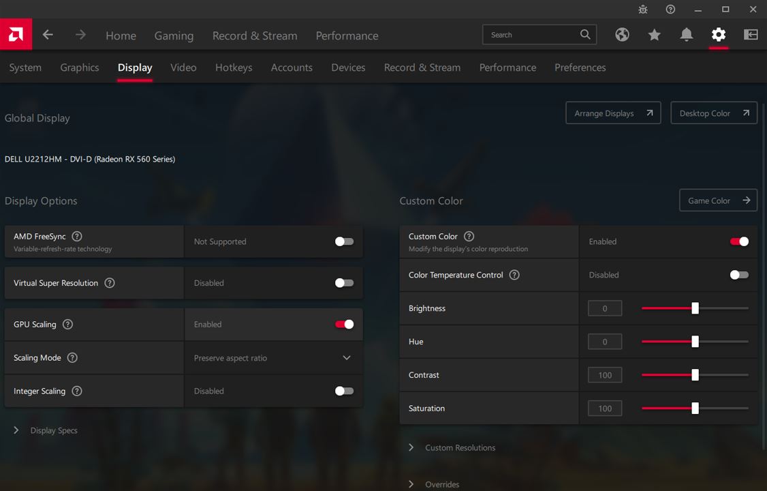Image resolution: width=767 pixels, height=491 pixels.
Task: Turn on Color Temperature Control
Action: (738, 275)
